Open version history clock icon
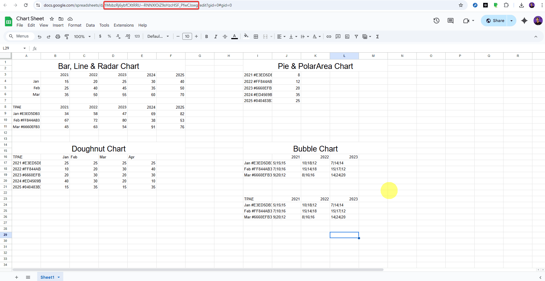The image size is (545, 281). click(436, 21)
